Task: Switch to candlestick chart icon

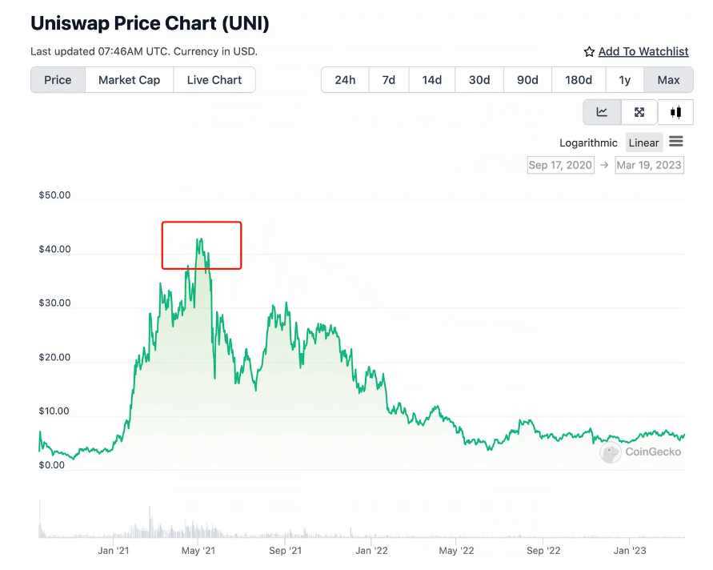Action: (675, 112)
